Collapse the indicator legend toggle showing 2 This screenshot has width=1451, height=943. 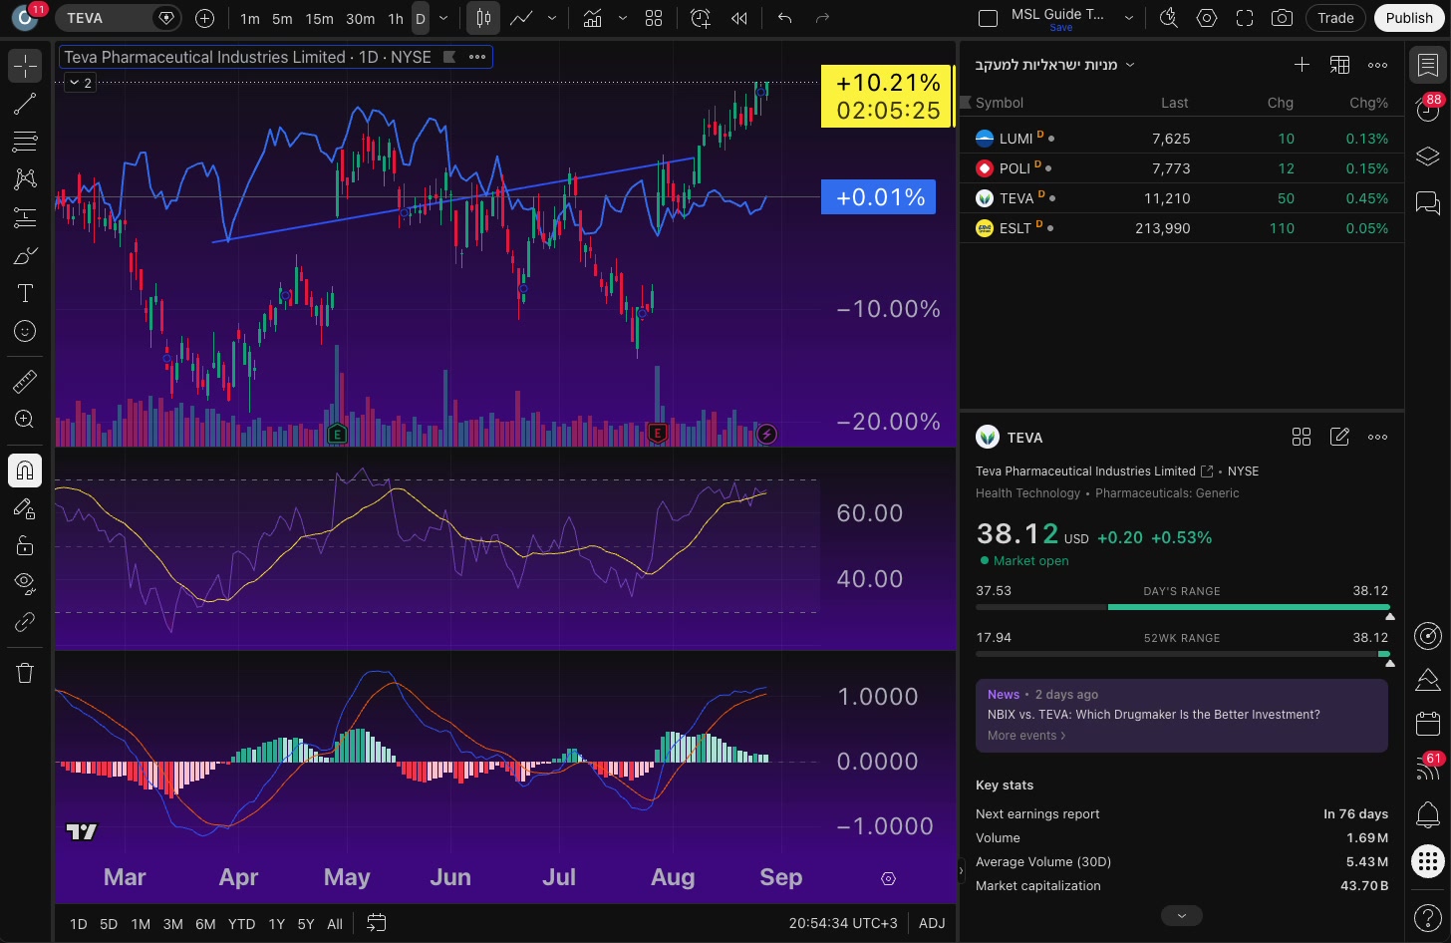coord(80,83)
